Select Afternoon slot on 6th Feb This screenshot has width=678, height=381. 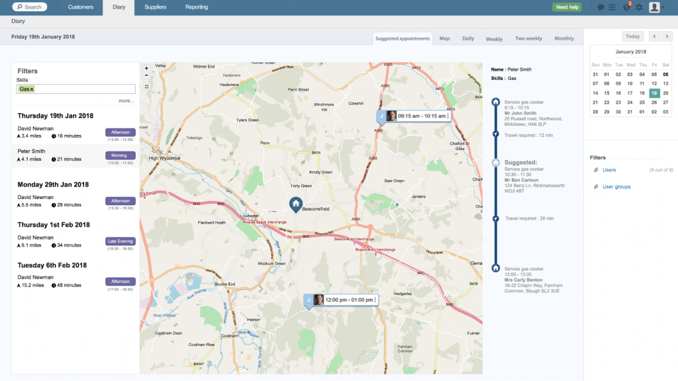point(121,282)
